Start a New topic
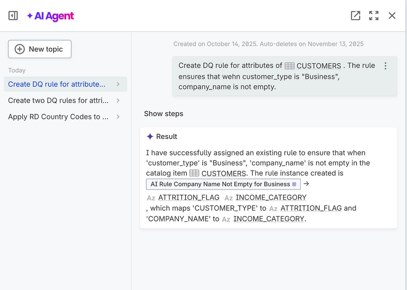This screenshot has width=407, height=290. [40, 49]
